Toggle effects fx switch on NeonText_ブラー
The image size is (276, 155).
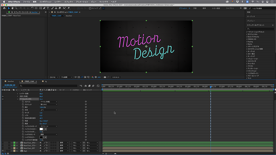click(x=47, y=145)
